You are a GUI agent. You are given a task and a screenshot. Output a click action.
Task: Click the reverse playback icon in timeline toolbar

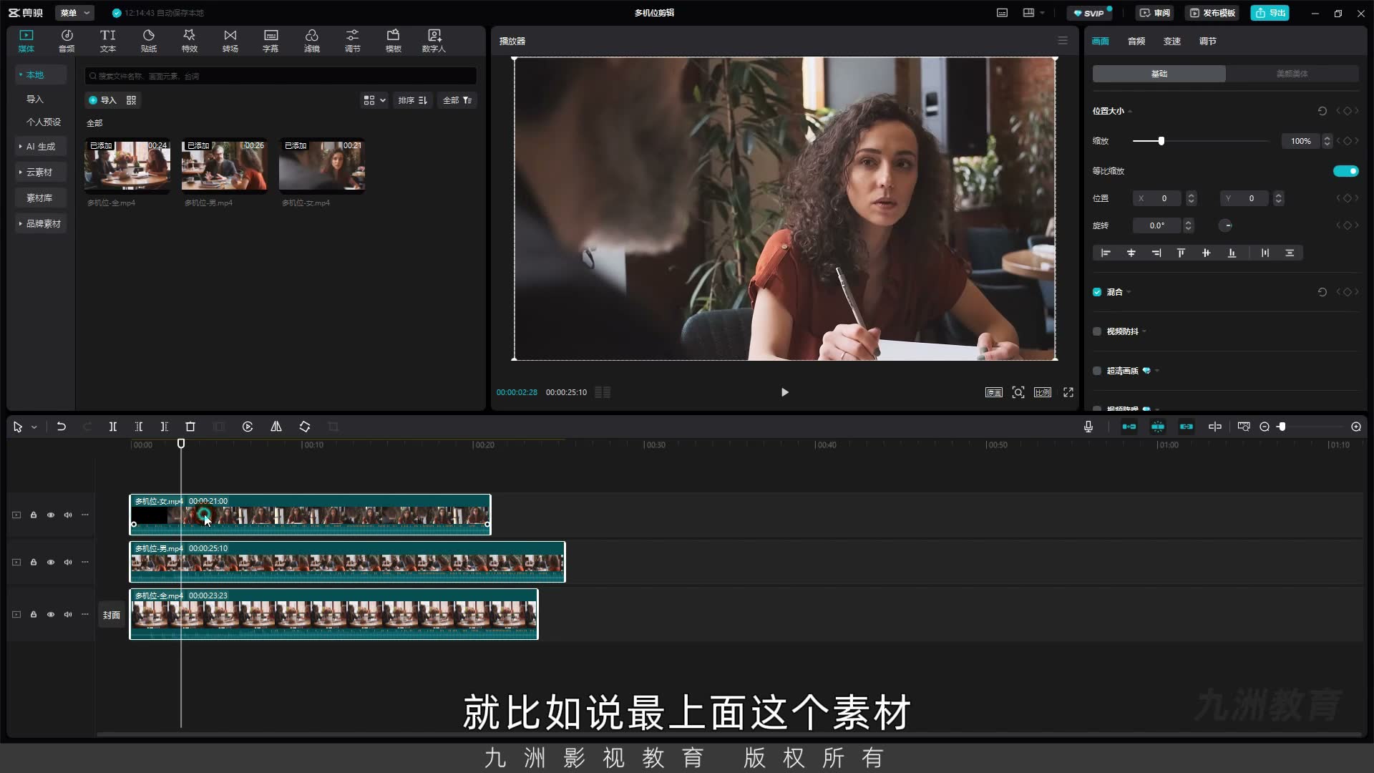248,427
